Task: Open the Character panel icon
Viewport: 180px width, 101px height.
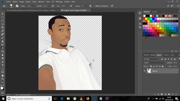Action: (140, 24)
